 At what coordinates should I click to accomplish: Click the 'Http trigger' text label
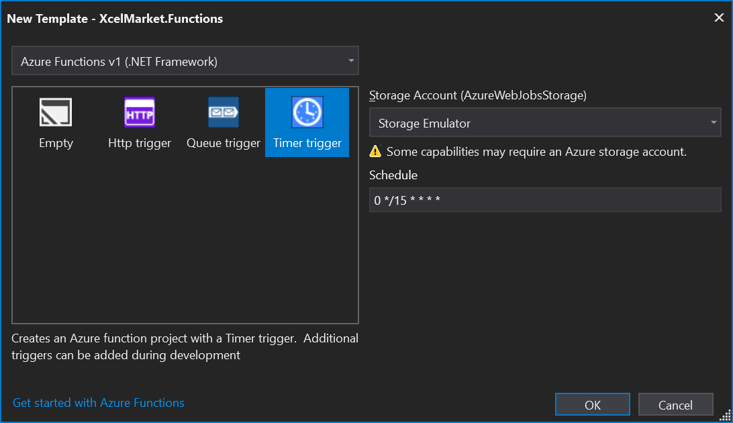(140, 143)
